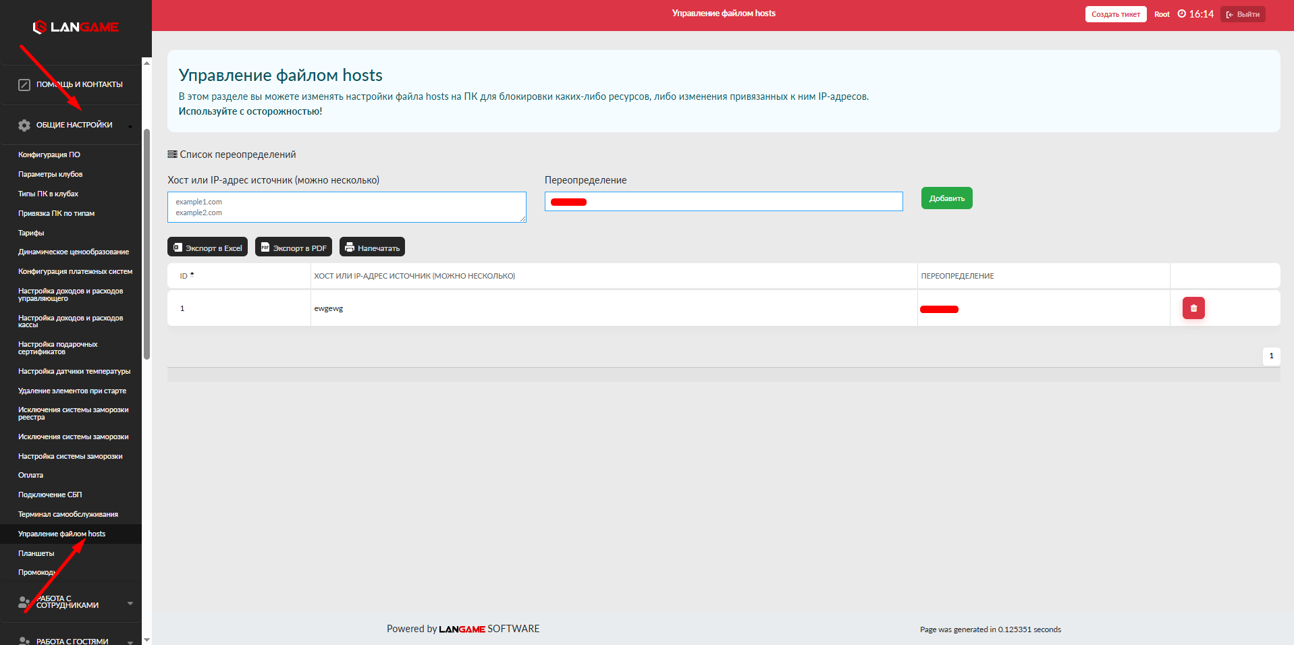This screenshot has height=645, width=1294.
Task: Export the overrides list to PDF
Action: pos(294,247)
